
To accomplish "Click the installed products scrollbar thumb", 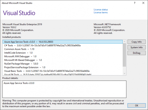I will point(124,55).
